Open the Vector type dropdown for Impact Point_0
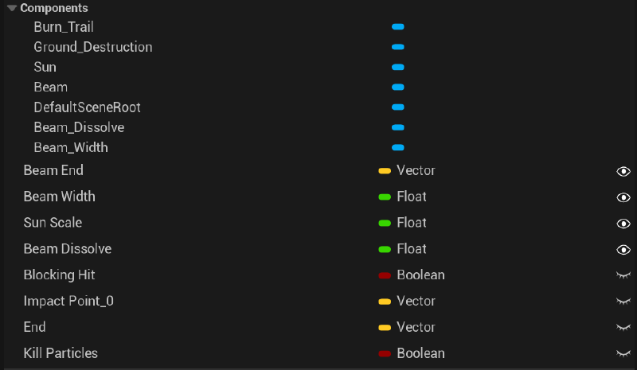637x370 pixels. click(416, 301)
